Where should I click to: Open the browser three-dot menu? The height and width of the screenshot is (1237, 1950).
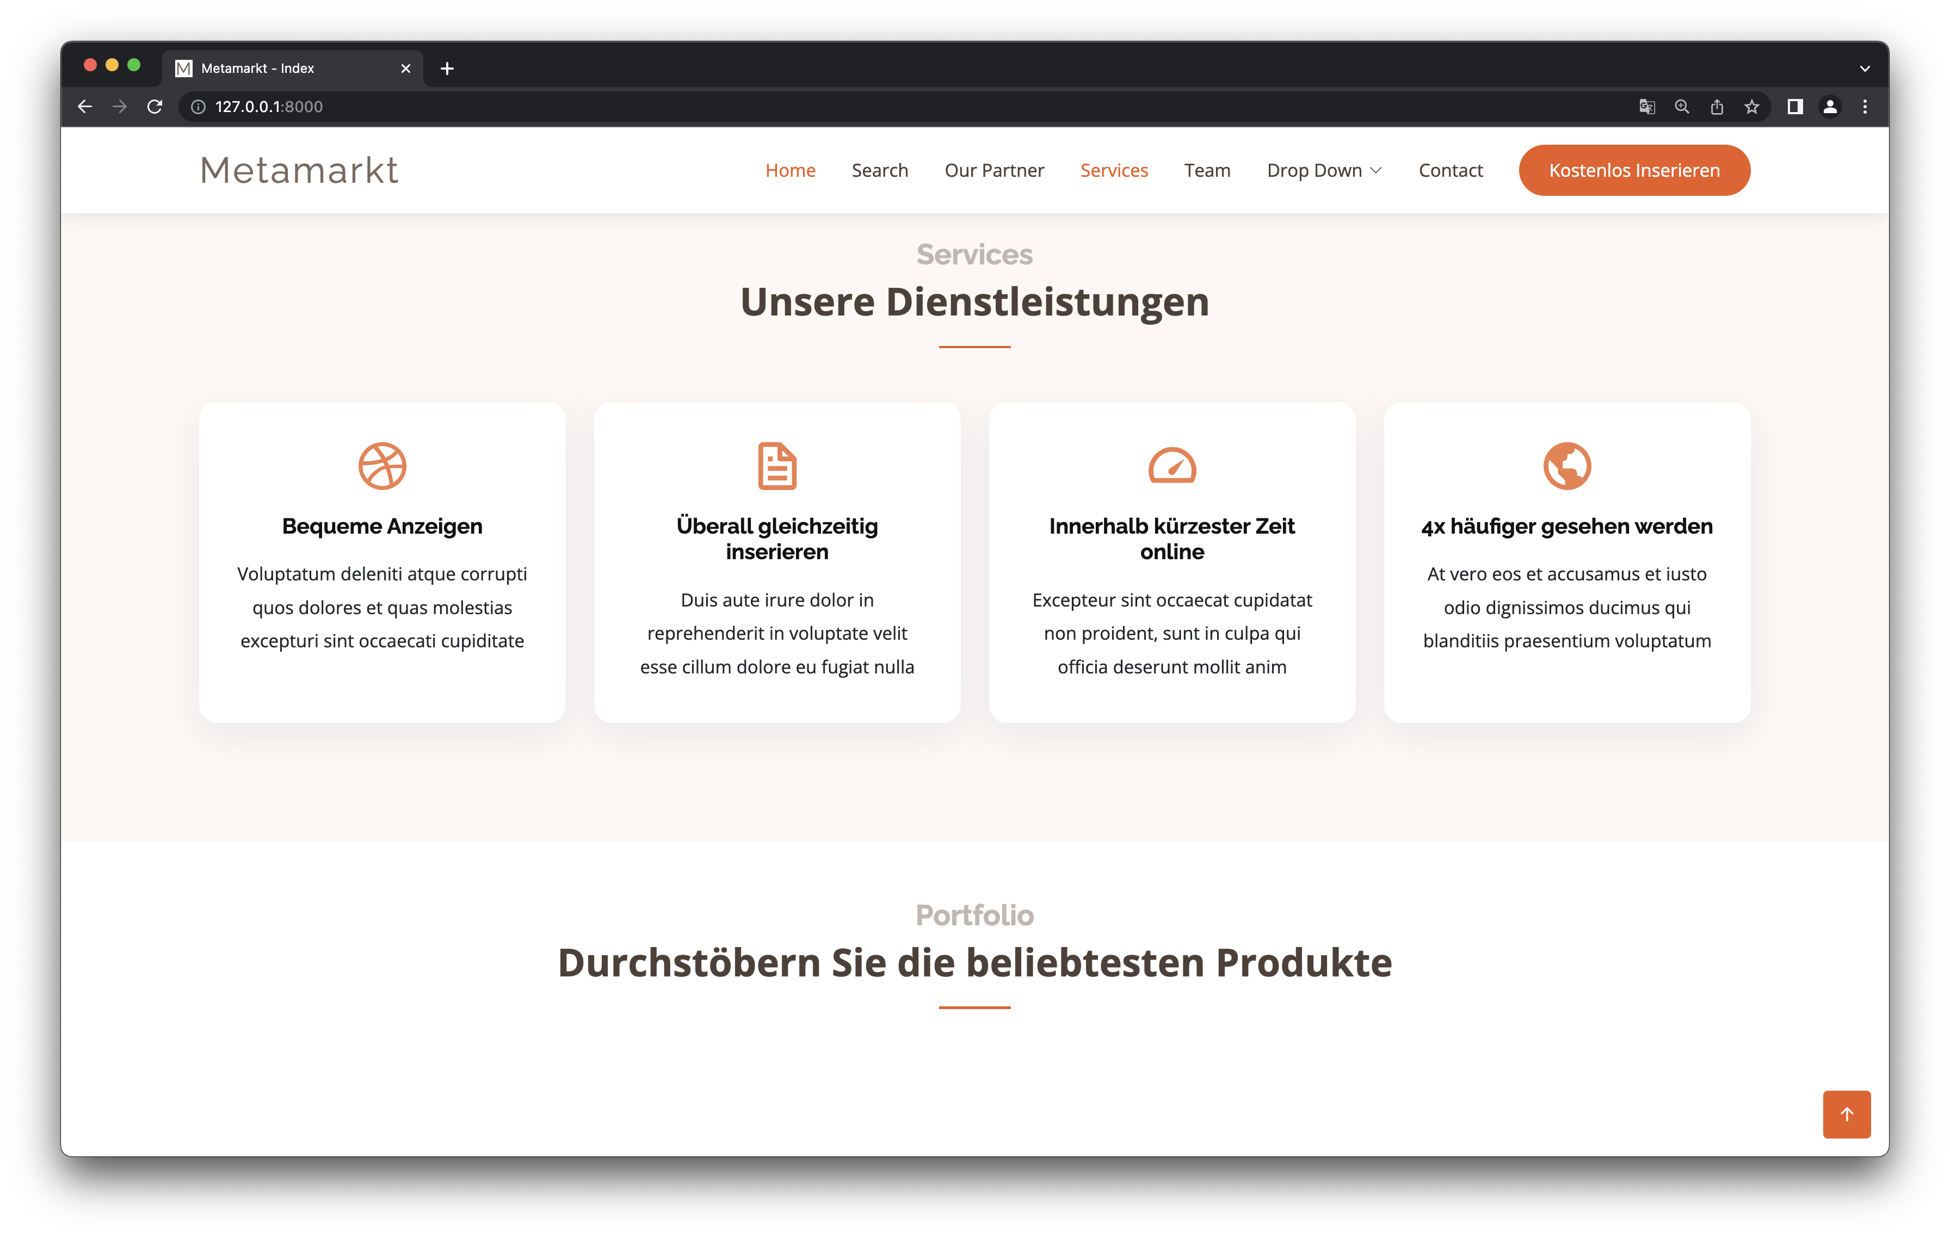pos(1865,107)
